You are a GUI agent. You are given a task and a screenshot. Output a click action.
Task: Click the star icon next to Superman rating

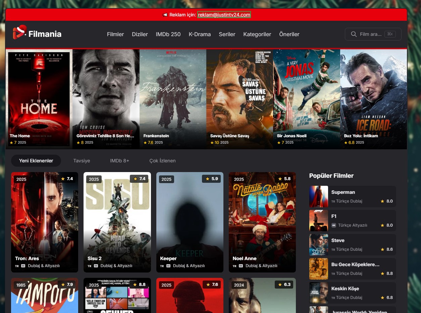[382, 201]
